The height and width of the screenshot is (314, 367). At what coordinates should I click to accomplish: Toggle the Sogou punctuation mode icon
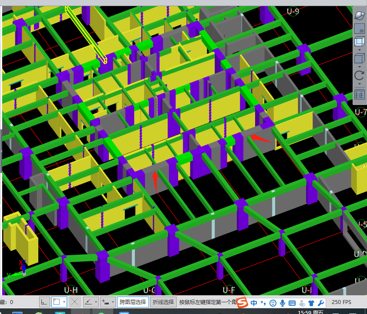[263, 303]
